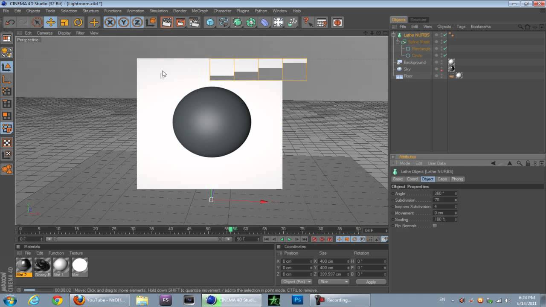546x307 pixels.
Task: Add a Cube primitive object
Action: coord(210,22)
